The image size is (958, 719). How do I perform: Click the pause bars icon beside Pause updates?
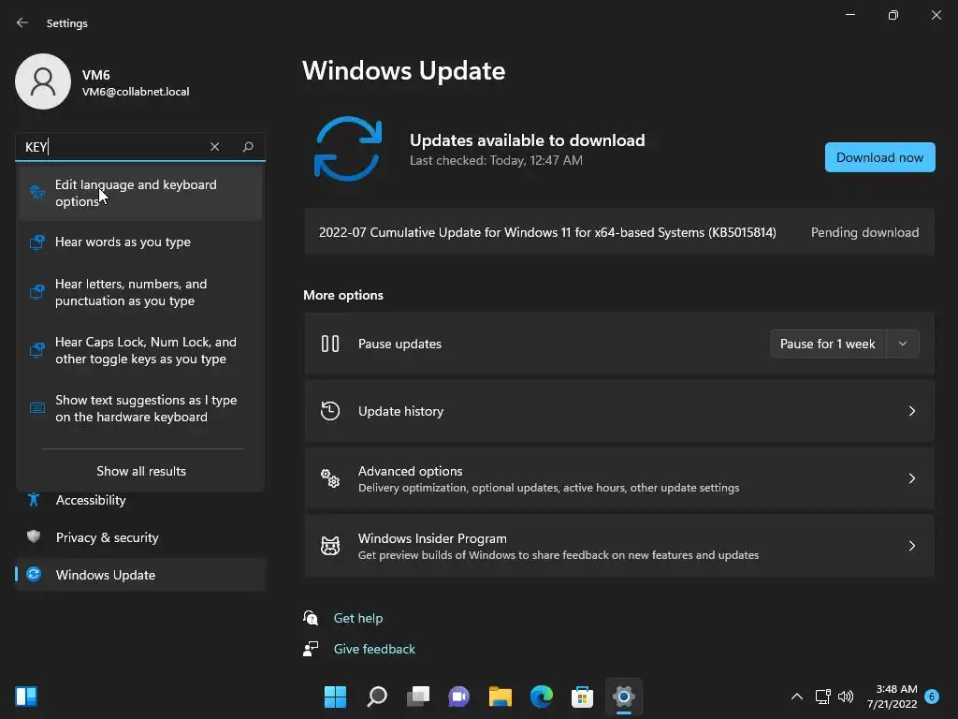[x=330, y=344]
